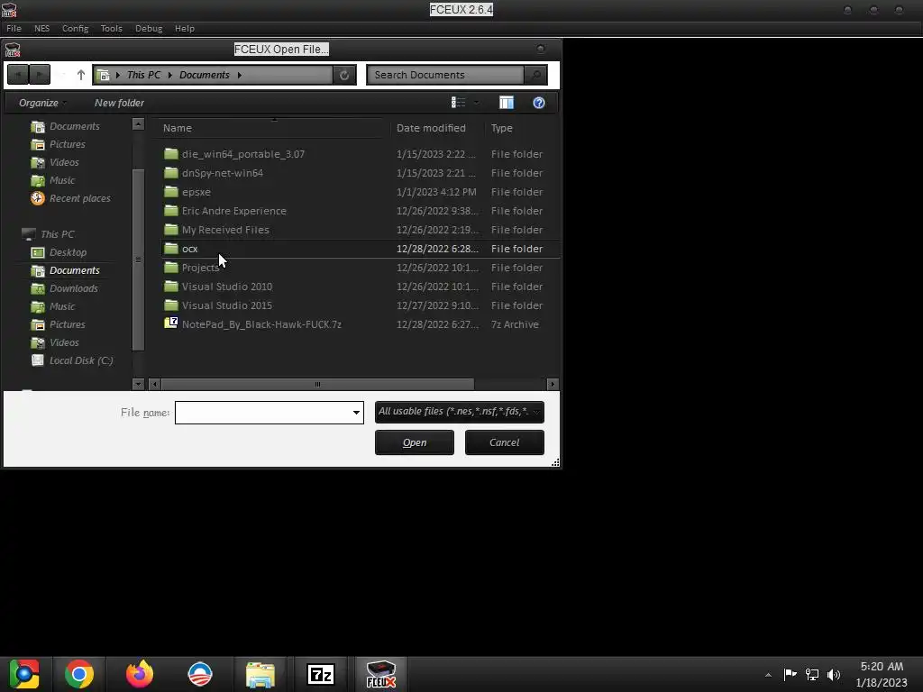Click the search magnifier icon
This screenshot has width=923, height=692.
click(535, 75)
